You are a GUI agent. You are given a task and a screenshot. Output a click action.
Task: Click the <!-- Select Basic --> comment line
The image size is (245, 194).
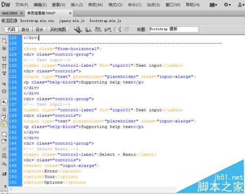51,149
